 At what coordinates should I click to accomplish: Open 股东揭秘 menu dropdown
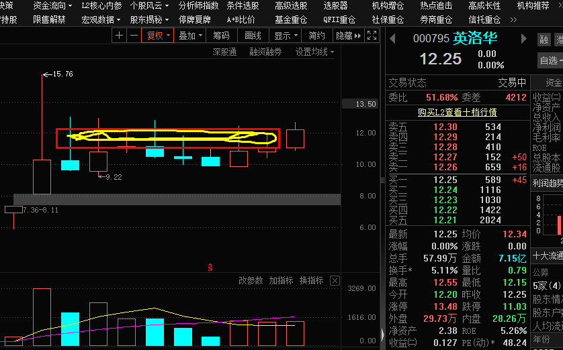click(x=149, y=19)
